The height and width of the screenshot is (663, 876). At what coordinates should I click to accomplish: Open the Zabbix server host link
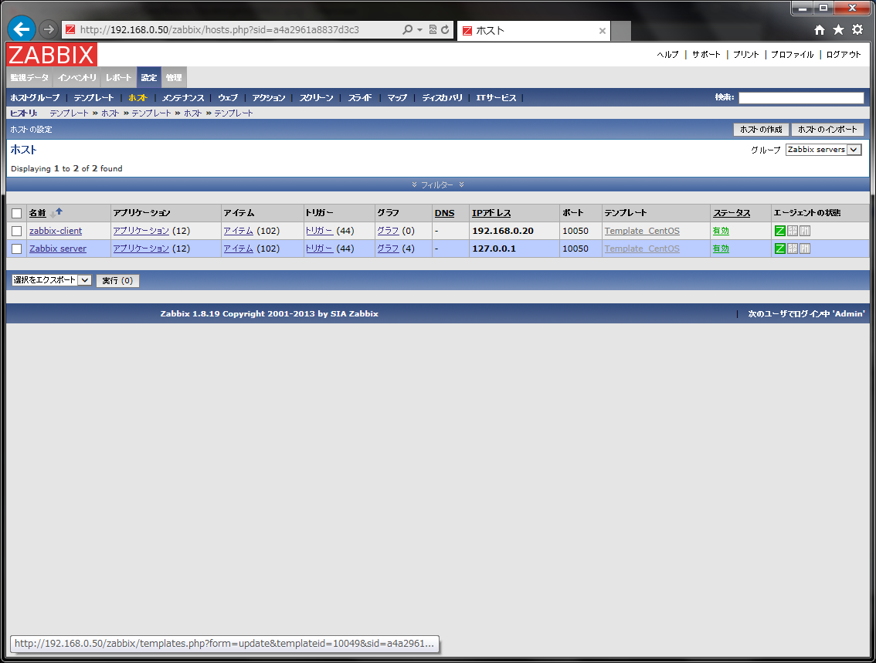(x=57, y=249)
